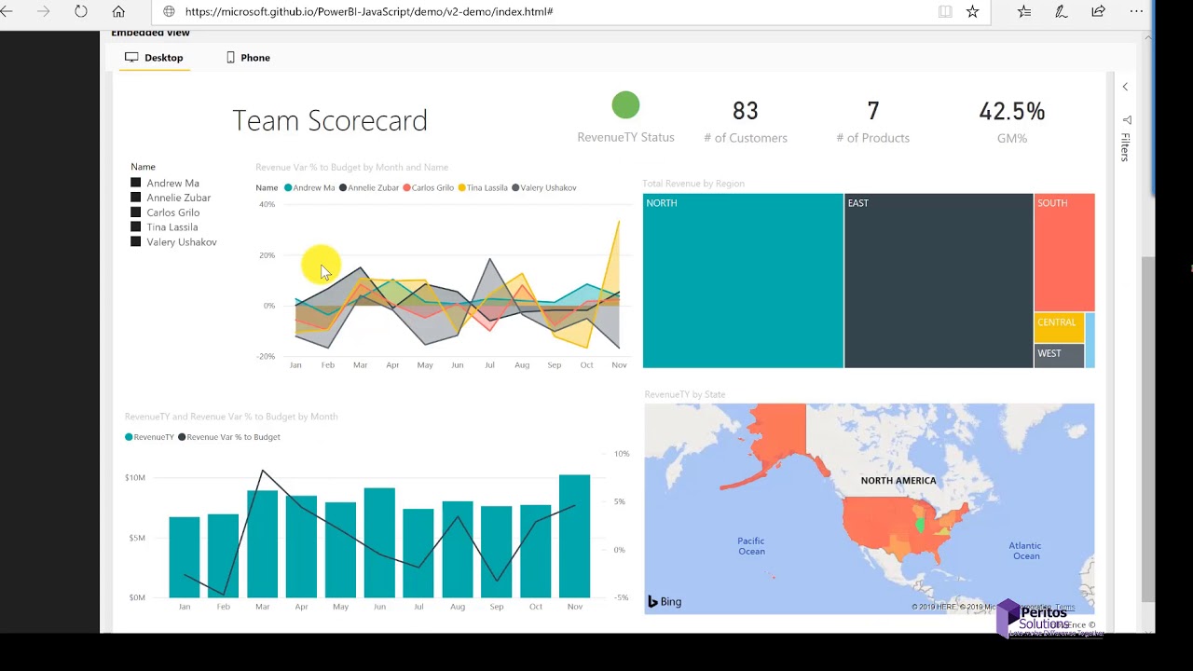Click Revenue Var % to Budget chart title
This screenshot has width=1193, height=671.
pos(351,168)
